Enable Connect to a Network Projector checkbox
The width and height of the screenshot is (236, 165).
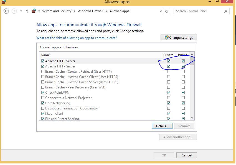point(43,98)
